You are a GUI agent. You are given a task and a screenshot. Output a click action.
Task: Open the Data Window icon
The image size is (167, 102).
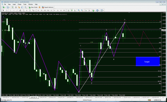[16, 7]
